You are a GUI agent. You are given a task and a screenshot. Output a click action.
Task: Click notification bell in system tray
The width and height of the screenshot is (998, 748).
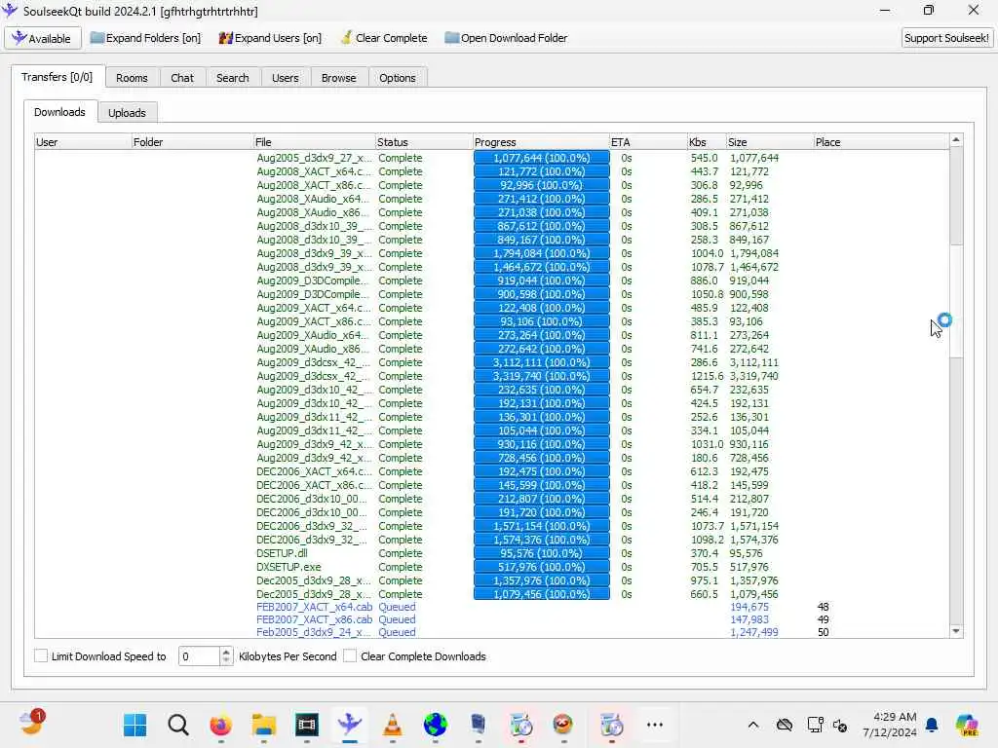(932, 725)
